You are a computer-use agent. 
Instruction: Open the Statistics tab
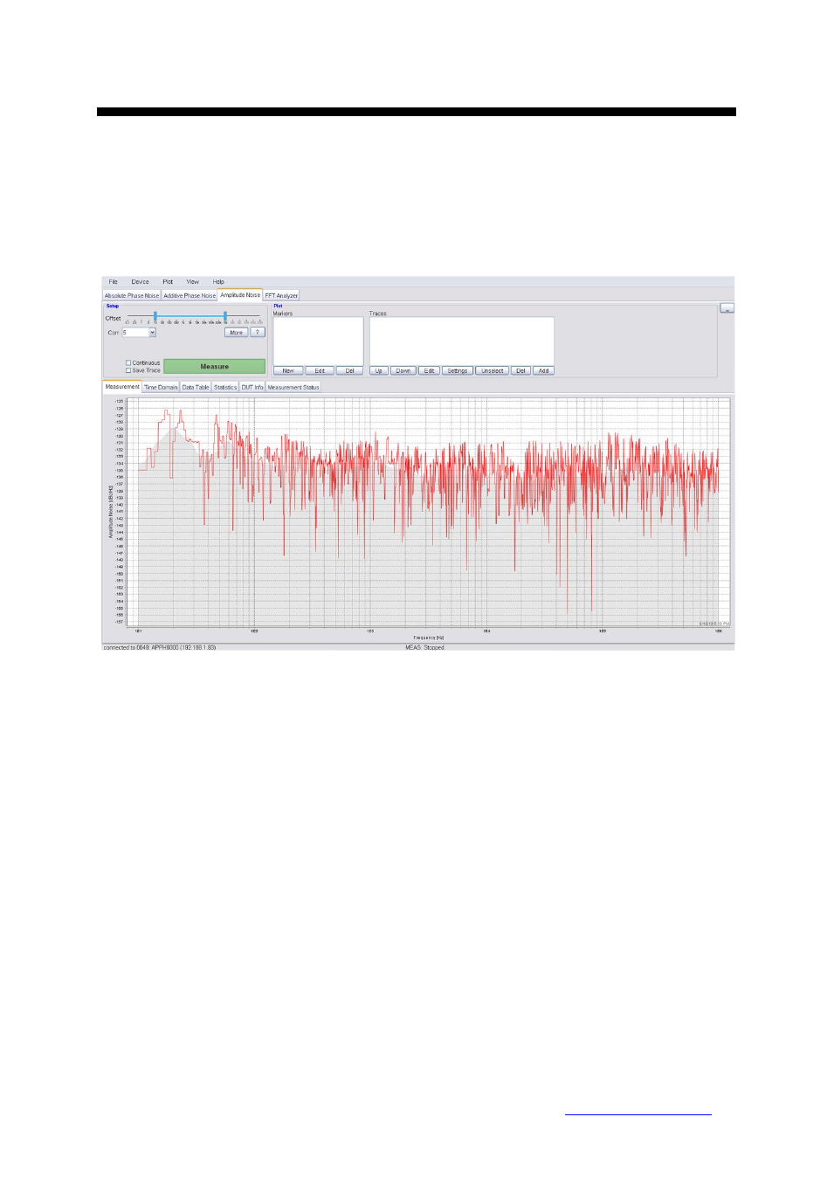coord(225,387)
